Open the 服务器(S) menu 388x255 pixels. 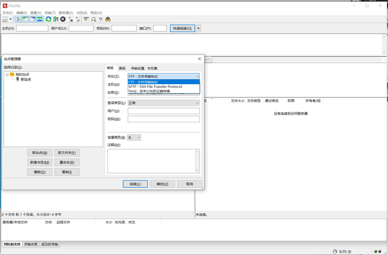(66, 13)
